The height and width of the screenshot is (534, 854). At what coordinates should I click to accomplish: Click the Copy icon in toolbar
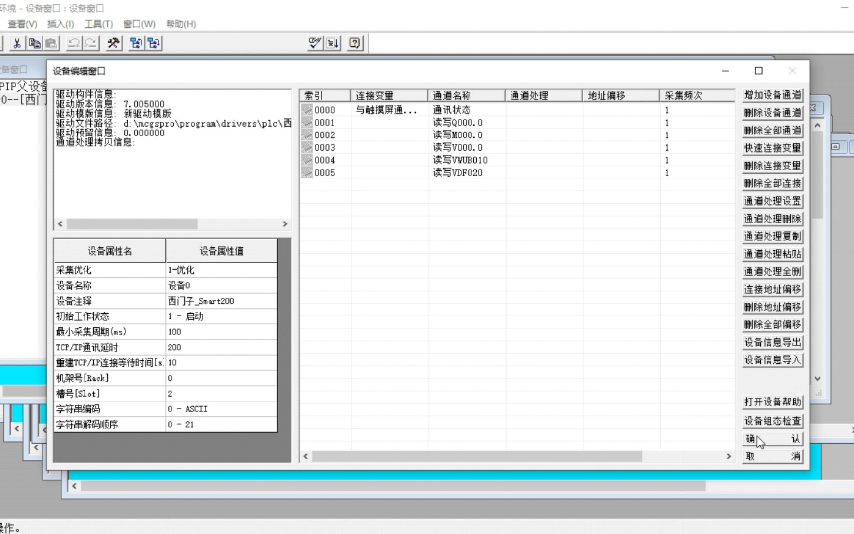pos(34,43)
